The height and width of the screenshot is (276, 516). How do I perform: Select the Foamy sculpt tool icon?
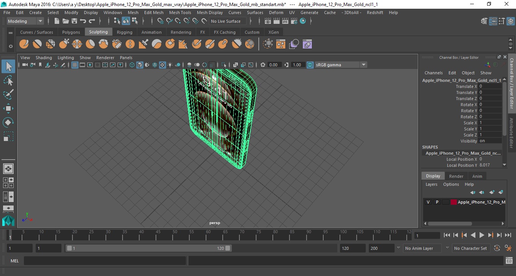[x=104, y=44]
